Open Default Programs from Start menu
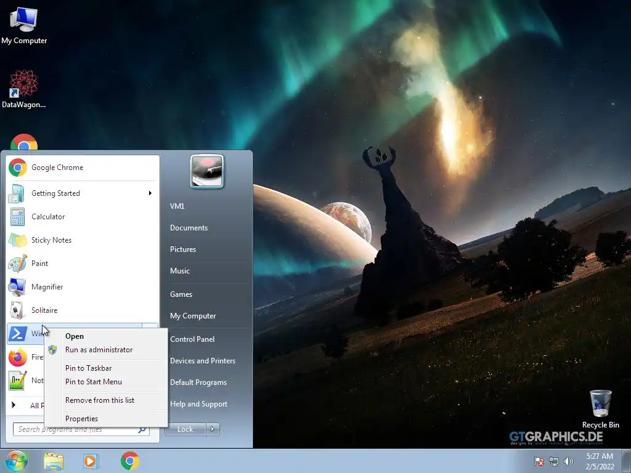 click(x=198, y=382)
